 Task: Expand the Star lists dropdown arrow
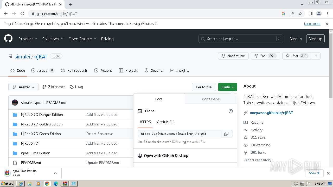point(316,56)
